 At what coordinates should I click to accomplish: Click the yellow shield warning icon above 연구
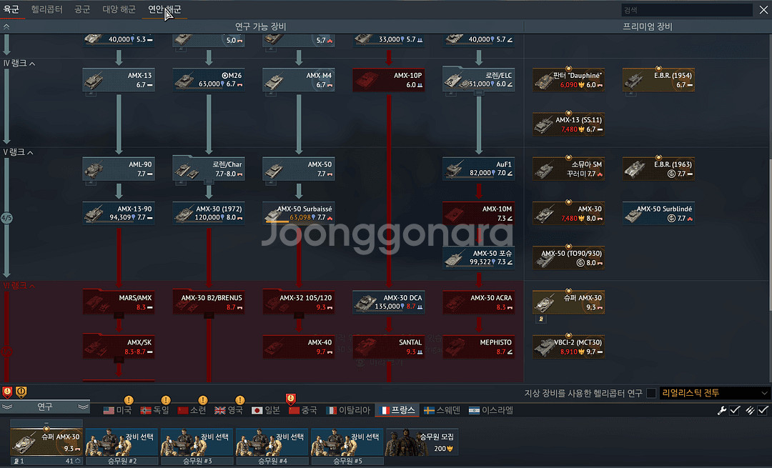(21, 392)
